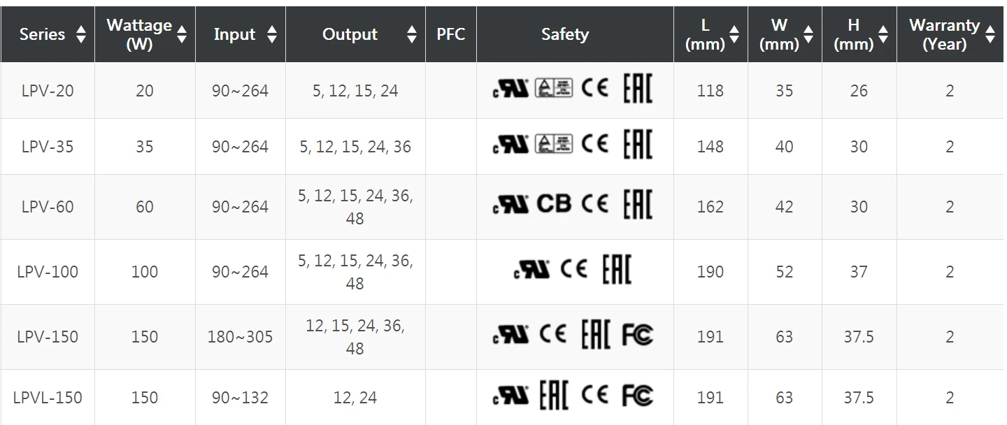Select the LPV-150 input cell 180~305

click(x=240, y=337)
